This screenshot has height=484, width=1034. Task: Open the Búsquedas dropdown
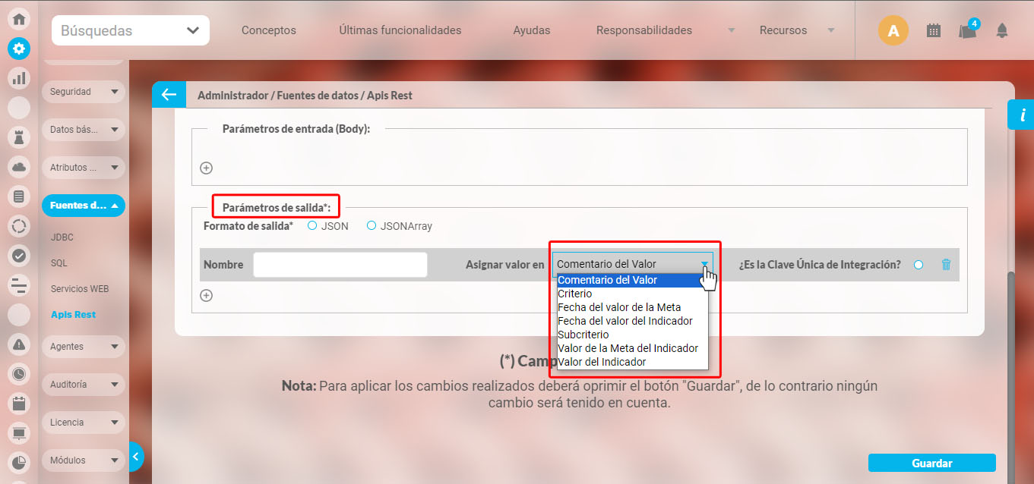pyautogui.click(x=130, y=31)
